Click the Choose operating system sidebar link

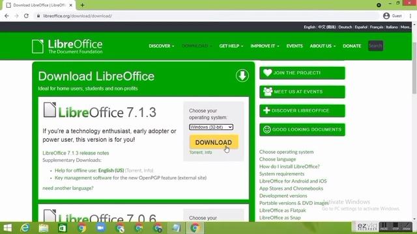click(x=287, y=152)
